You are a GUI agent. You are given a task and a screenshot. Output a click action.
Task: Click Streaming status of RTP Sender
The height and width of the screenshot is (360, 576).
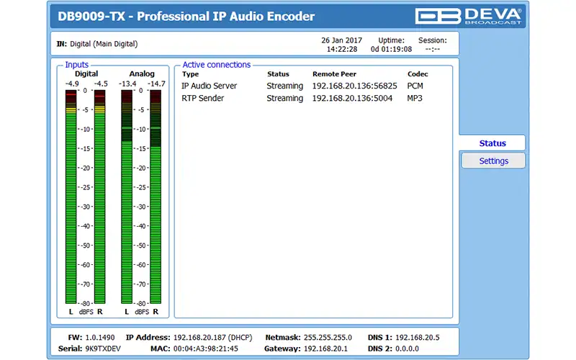pyautogui.click(x=284, y=99)
